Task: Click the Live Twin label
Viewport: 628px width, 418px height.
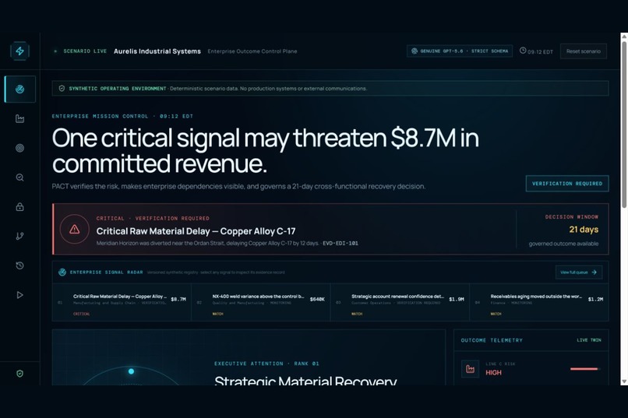Action: click(589, 340)
